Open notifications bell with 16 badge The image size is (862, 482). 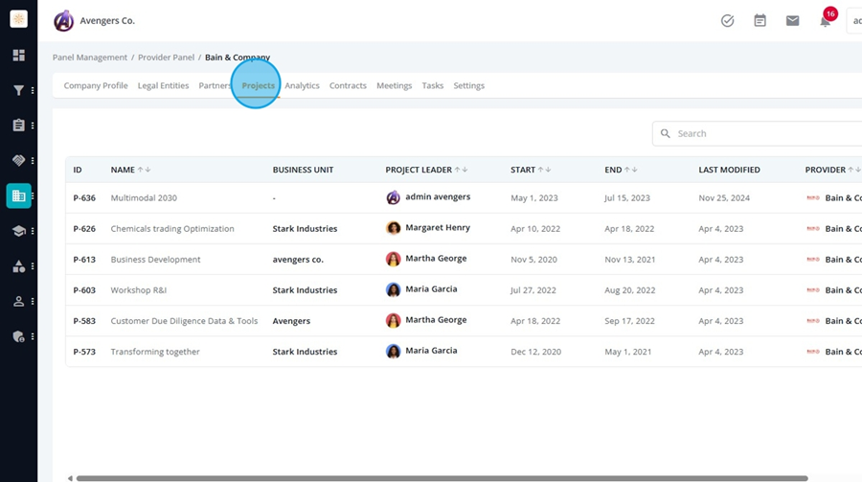[826, 21]
